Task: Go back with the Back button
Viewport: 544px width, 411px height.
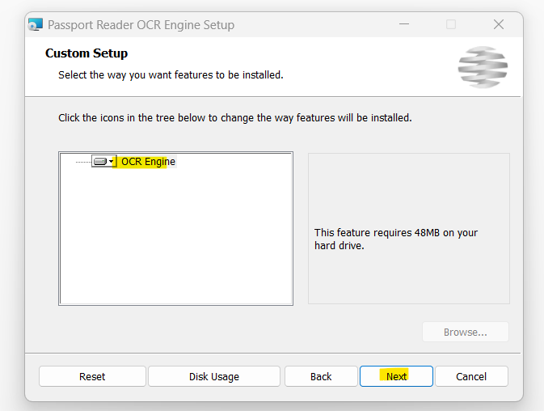Action: pos(321,376)
